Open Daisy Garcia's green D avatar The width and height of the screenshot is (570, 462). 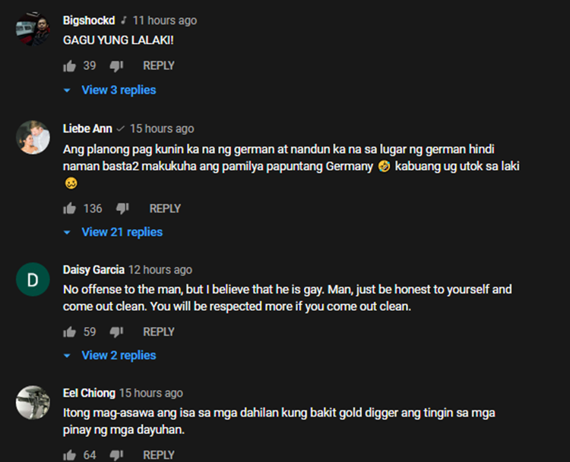coord(33,279)
